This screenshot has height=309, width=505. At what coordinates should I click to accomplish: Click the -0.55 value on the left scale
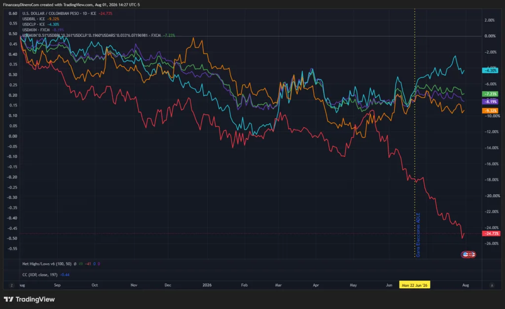tap(12, 248)
